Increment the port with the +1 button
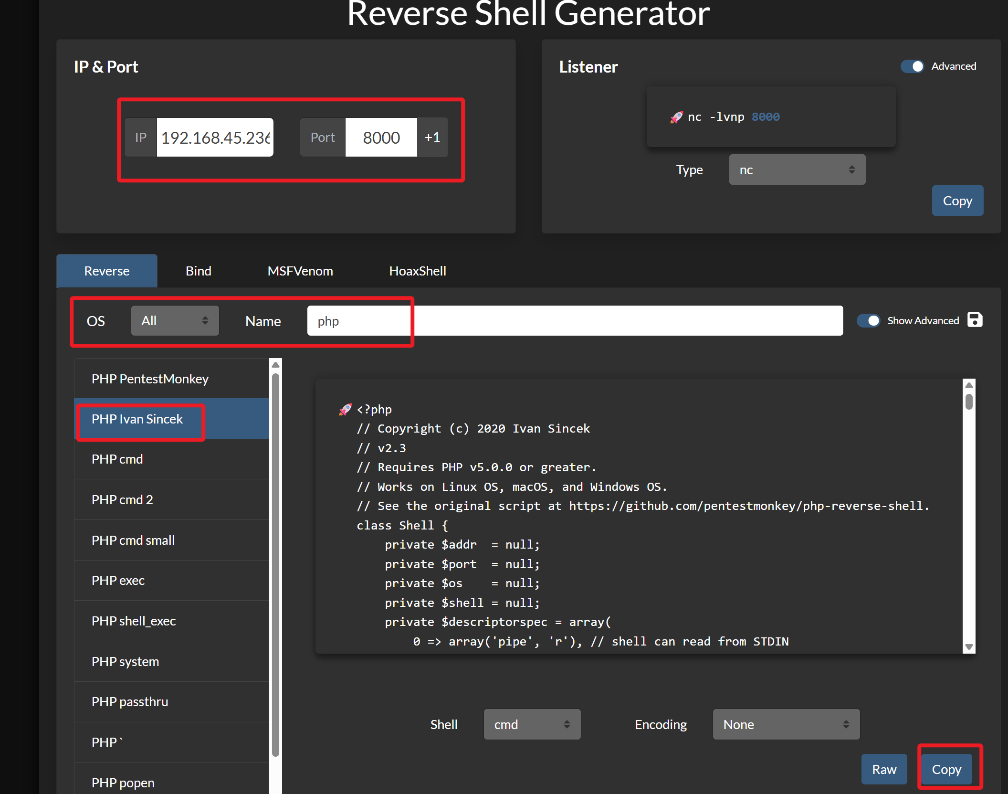Viewport: 1008px width, 794px height. [x=432, y=138]
